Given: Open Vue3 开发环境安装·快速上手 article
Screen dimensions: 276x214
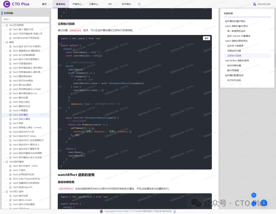Looking at the screenshot, I should pyautogui.click(x=27, y=34).
